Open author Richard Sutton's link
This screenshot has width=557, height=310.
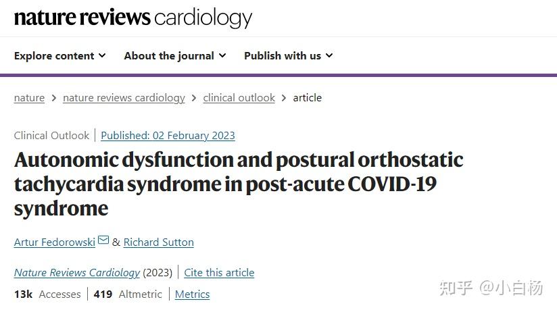(158, 242)
